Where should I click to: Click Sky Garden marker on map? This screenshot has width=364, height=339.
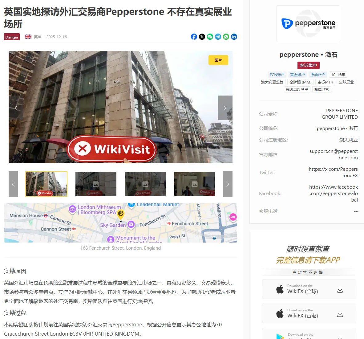coord(131,224)
